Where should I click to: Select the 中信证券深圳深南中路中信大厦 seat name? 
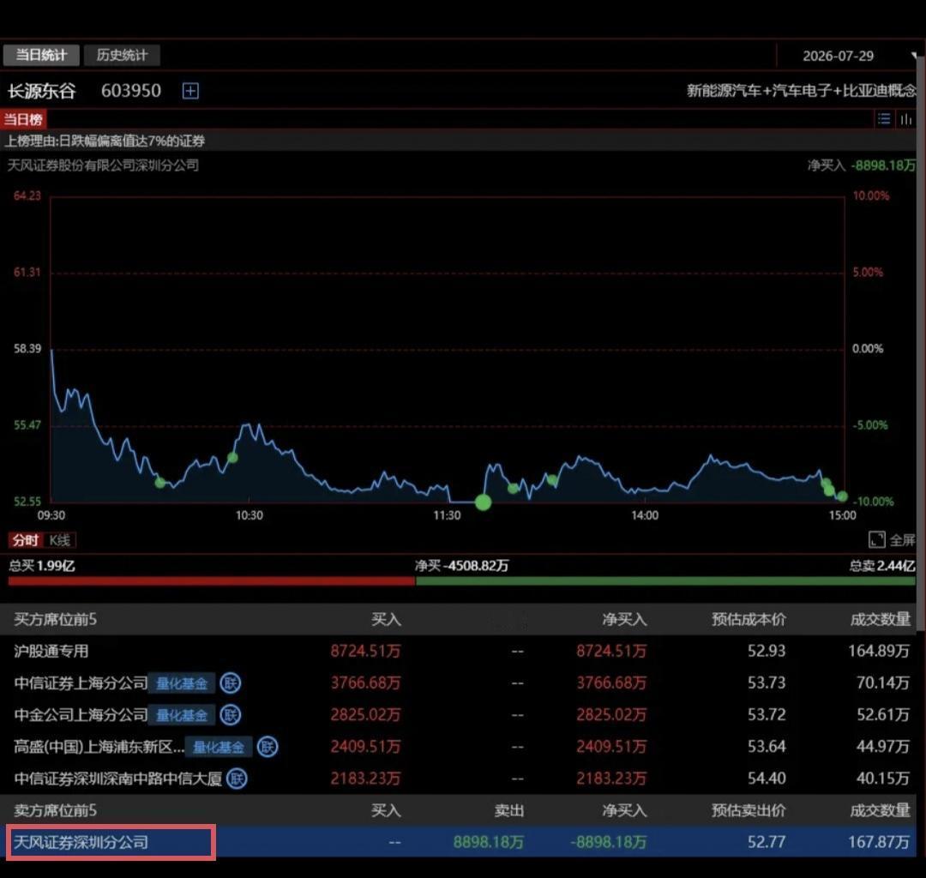pos(117,779)
